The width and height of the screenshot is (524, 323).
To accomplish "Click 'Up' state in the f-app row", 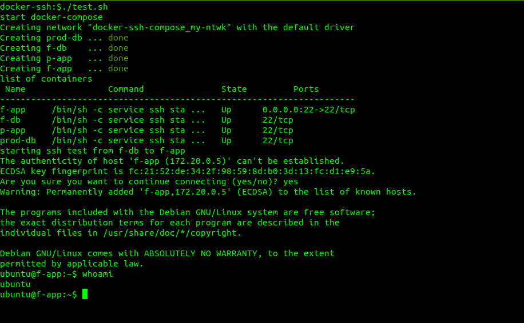I will pos(226,110).
